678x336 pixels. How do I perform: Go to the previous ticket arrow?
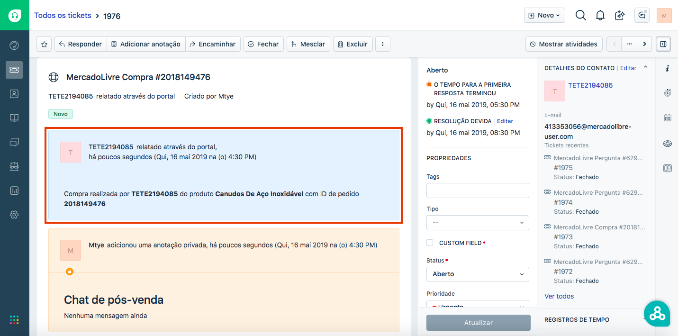tap(614, 44)
